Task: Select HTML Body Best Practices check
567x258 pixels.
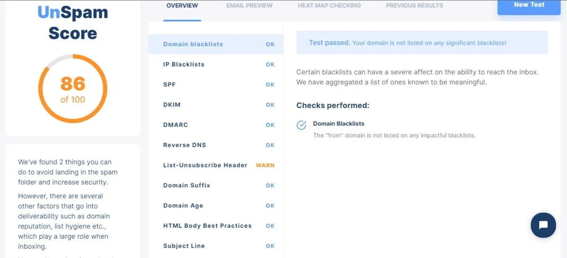Action: (x=216, y=226)
